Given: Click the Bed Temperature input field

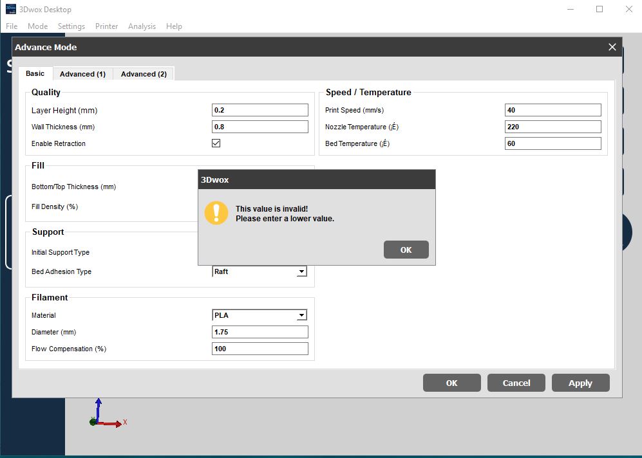Looking at the screenshot, I should coord(552,143).
